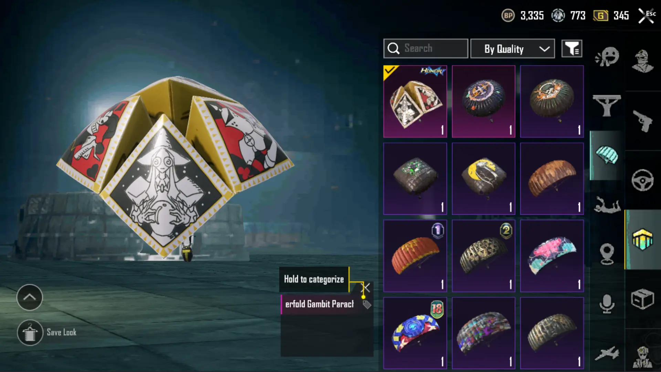Click the tag icon beside parachute name
The height and width of the screenshot is (372, 661).
(x=367, y=304)
